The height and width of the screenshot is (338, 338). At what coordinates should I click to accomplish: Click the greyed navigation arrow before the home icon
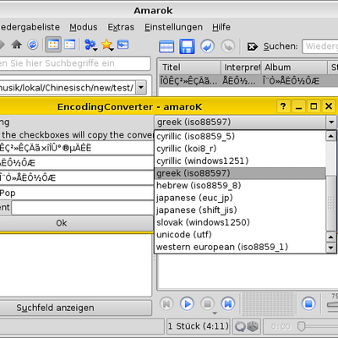point(3,45)
